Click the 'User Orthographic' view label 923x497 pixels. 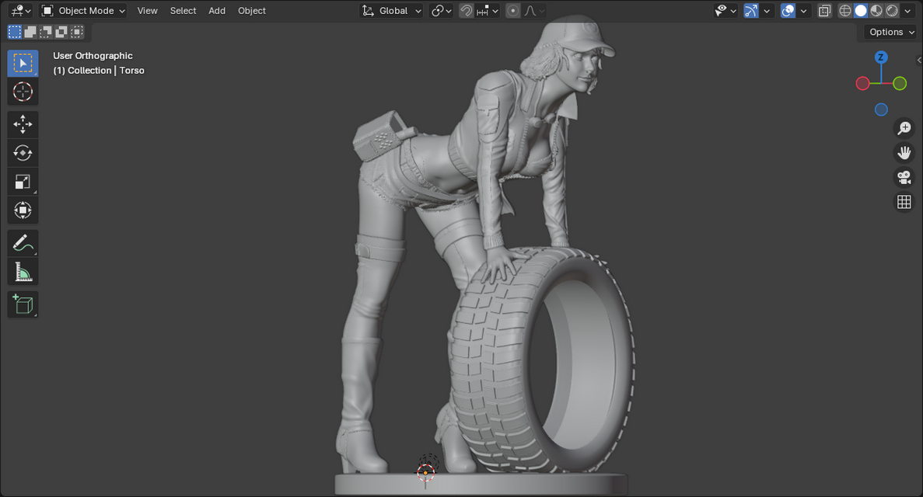[x=93, y=56]
